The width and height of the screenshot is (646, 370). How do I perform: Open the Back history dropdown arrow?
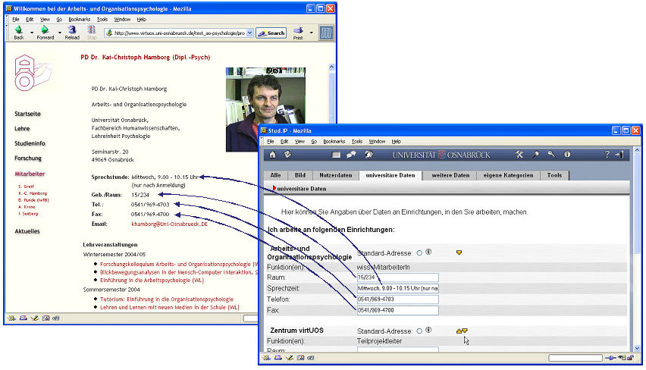(32, 33)
